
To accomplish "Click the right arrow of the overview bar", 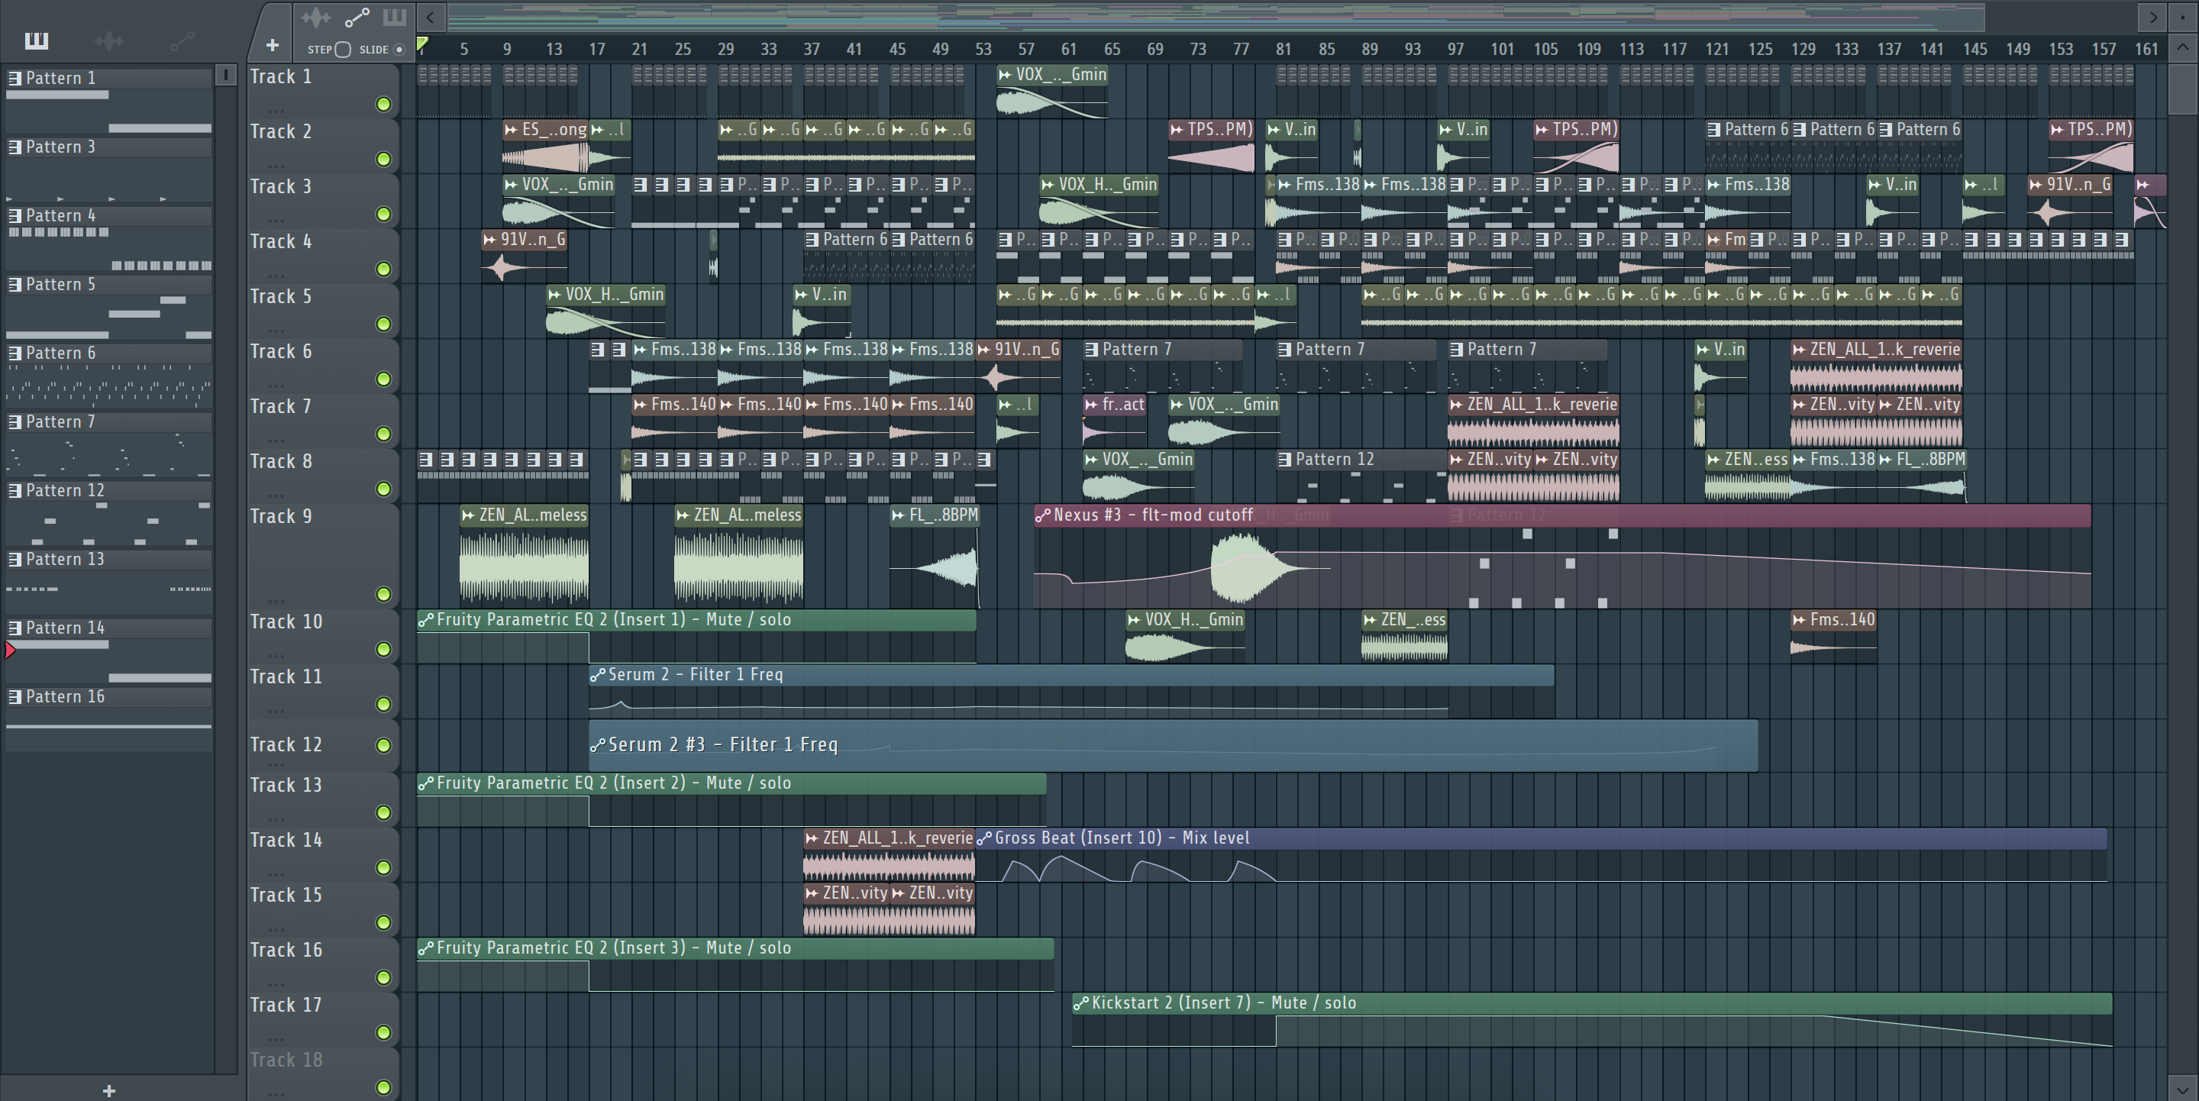I will tap(2152, 17).
